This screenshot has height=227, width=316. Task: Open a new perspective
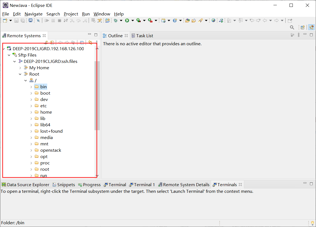pyautogui.click(x=302, y=27)
